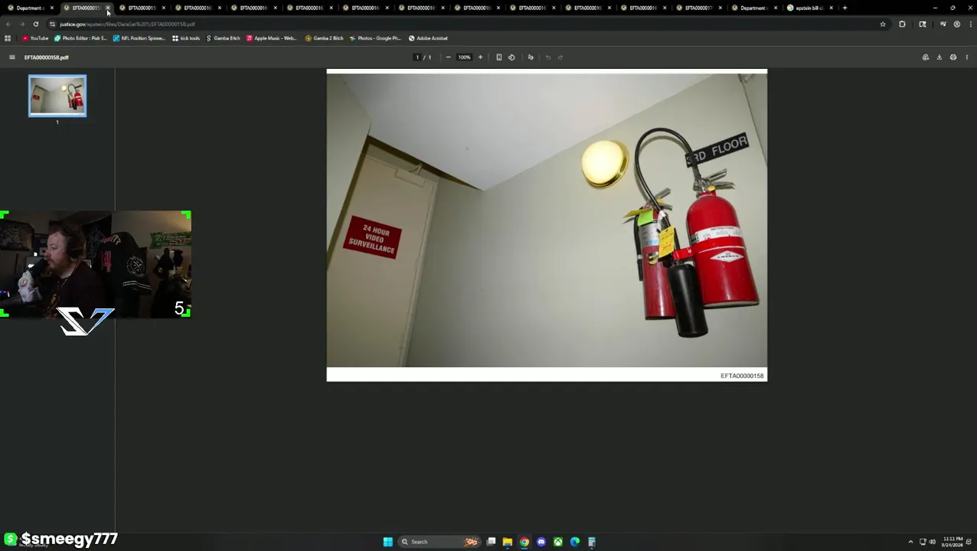Open the Gamba Bitch bookmark
Screen dimensions: 977x551
(224, 38)
